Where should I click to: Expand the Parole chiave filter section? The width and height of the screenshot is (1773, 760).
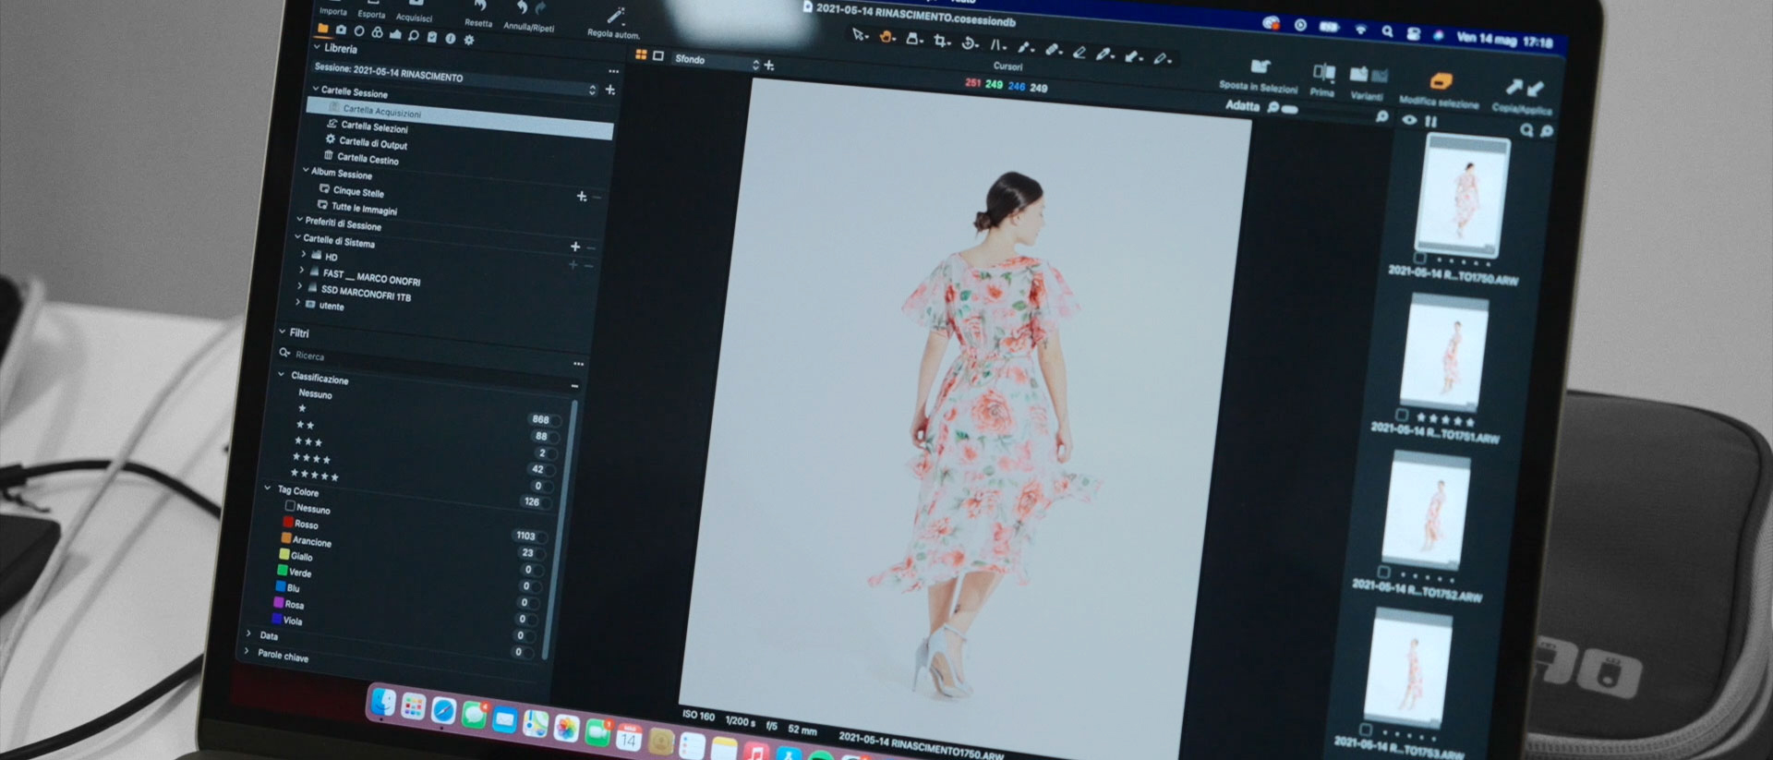click(246, 651)
